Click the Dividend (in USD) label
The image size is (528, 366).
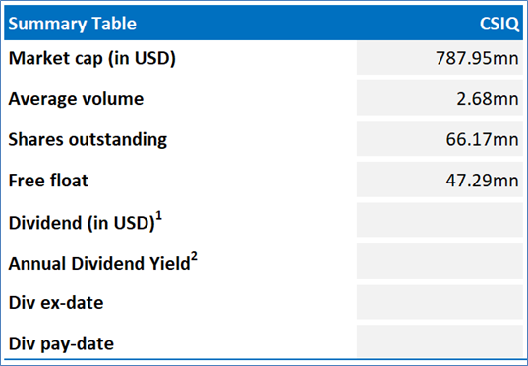pos(82,223)
